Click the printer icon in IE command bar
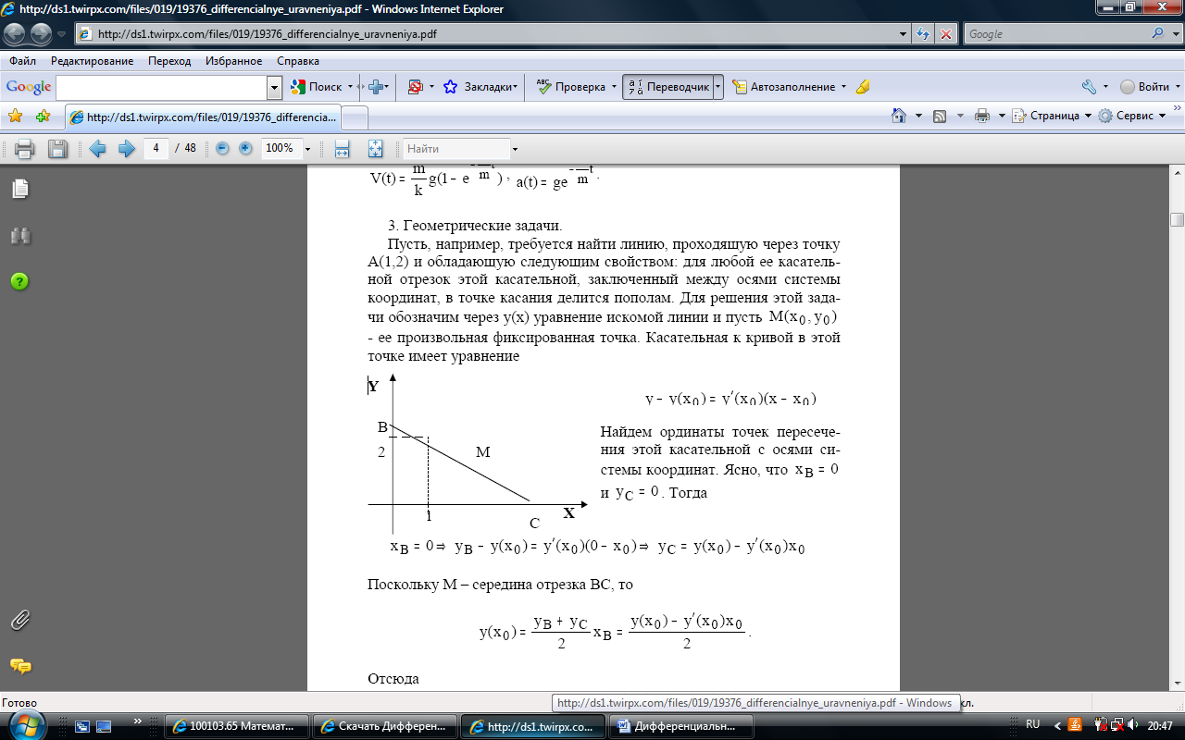Image resolution: width=1185 pixels, height=740 pixels. click(982, 116)
